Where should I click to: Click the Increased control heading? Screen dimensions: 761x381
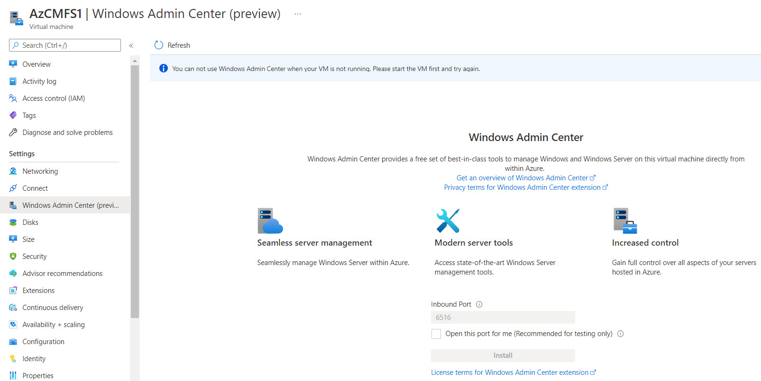click(x=645, y=243)
